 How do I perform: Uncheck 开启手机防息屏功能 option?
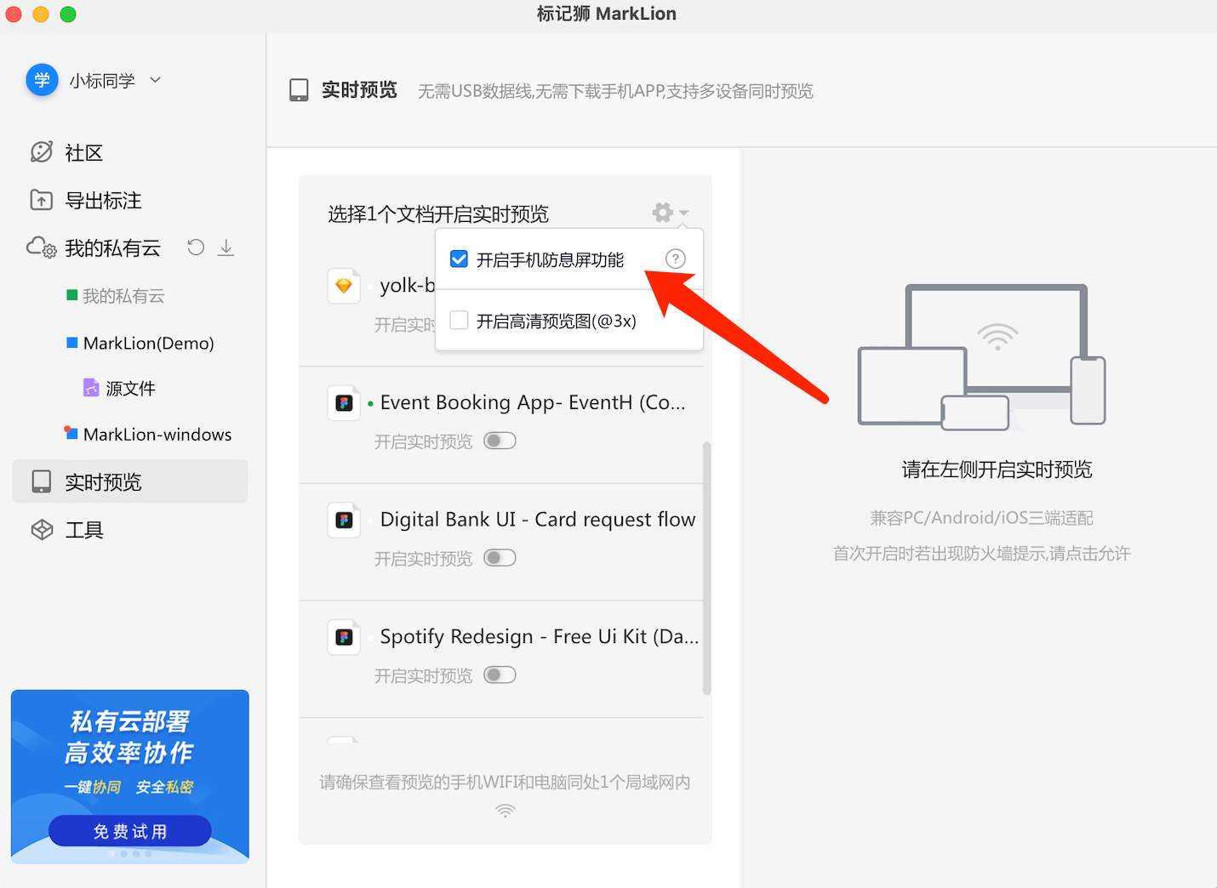point(459,259)
